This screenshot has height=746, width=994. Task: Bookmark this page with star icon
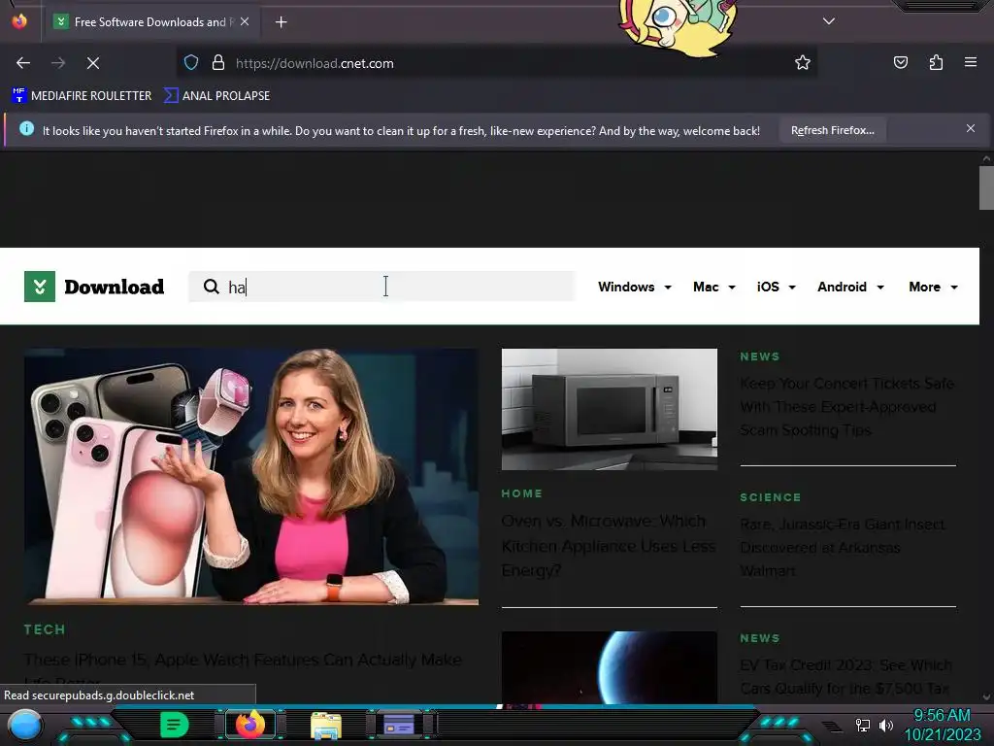[x=803, y=63]
